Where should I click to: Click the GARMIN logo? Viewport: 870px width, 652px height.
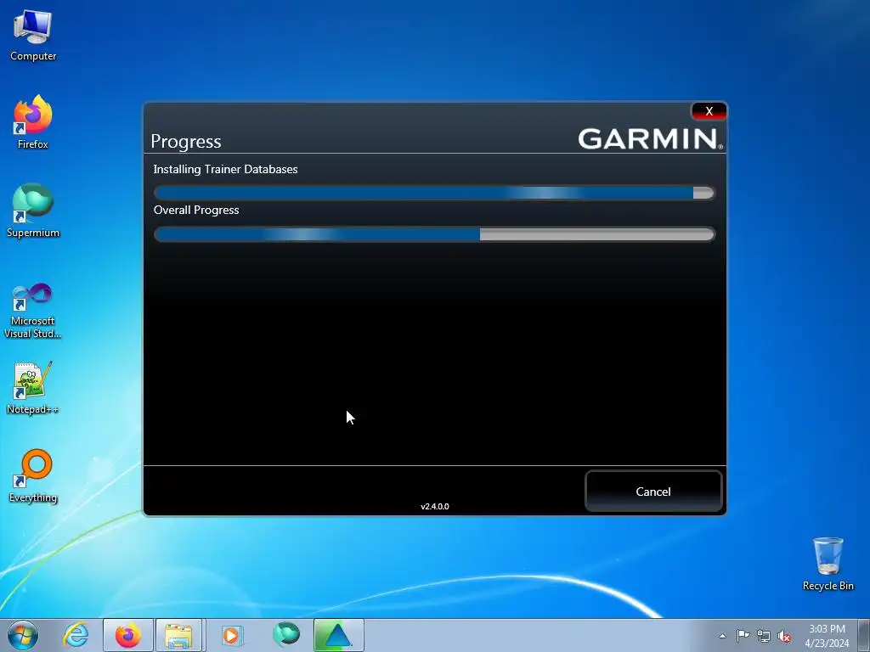(650, 138)
